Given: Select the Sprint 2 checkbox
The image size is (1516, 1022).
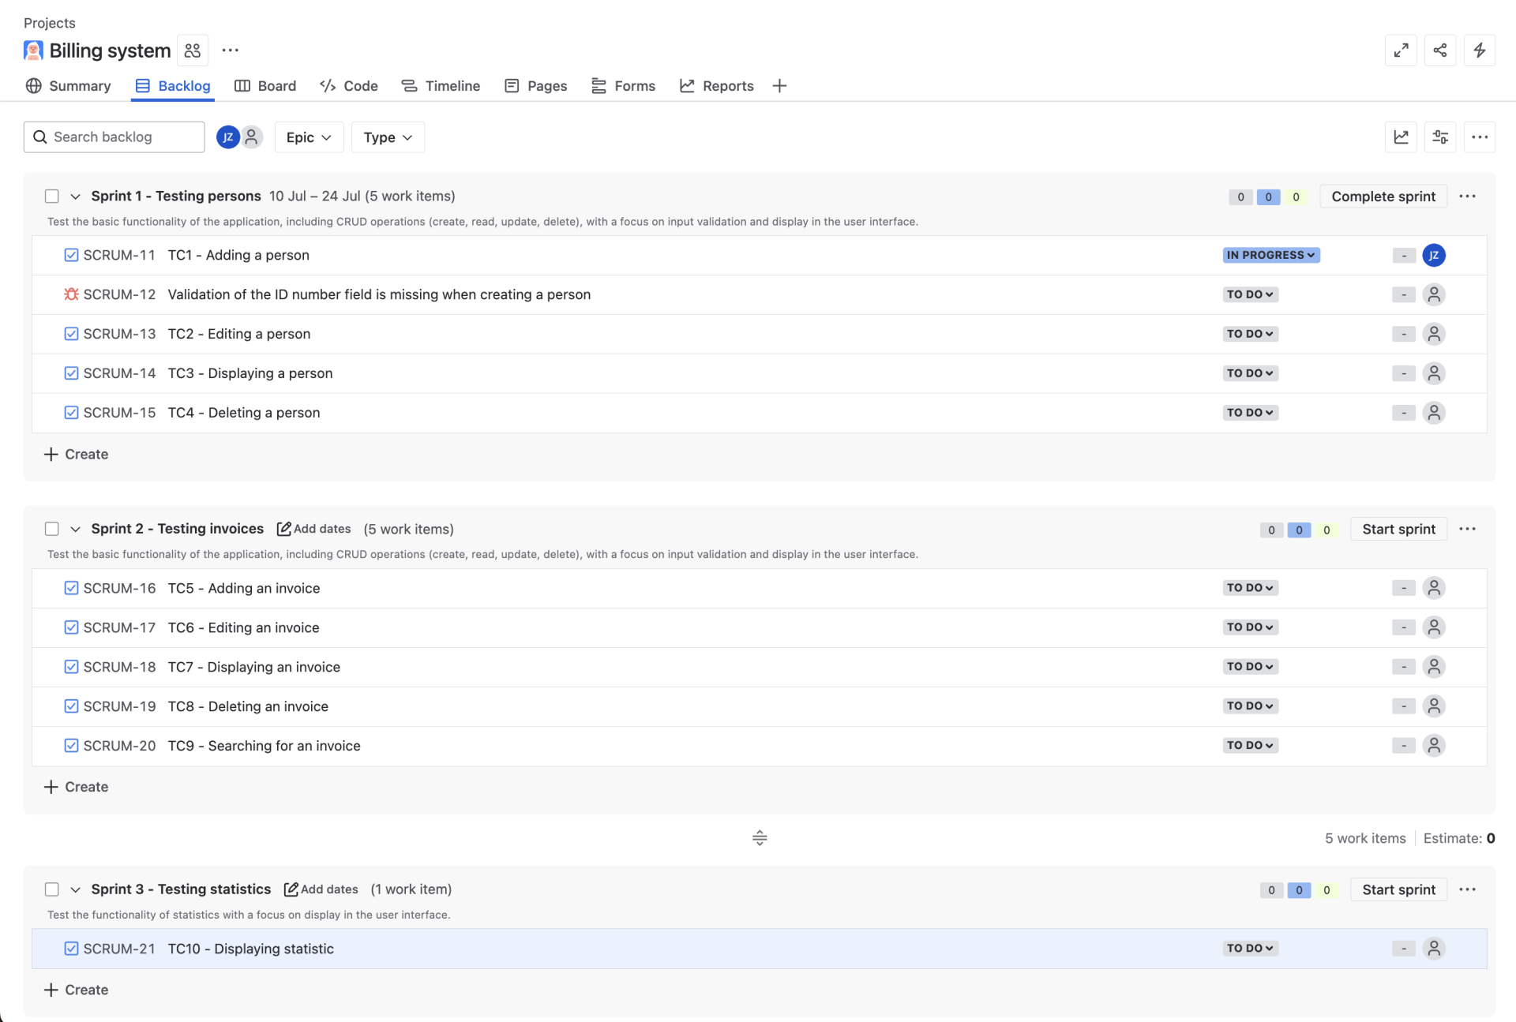Looking at the screenshot, I should [52, 529].
